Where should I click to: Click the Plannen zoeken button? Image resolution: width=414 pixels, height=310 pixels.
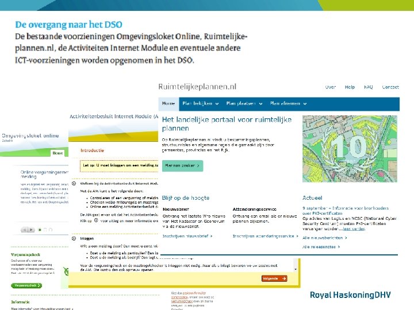pos(182,166)
